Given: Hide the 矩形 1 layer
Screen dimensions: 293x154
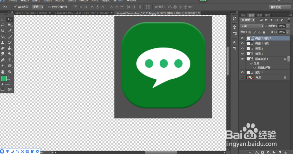Looking at the screenshot, I should point(242,72).
